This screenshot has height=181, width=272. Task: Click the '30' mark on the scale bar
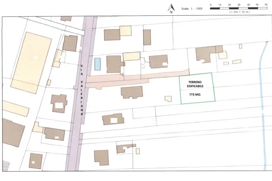tap(239, 5)
